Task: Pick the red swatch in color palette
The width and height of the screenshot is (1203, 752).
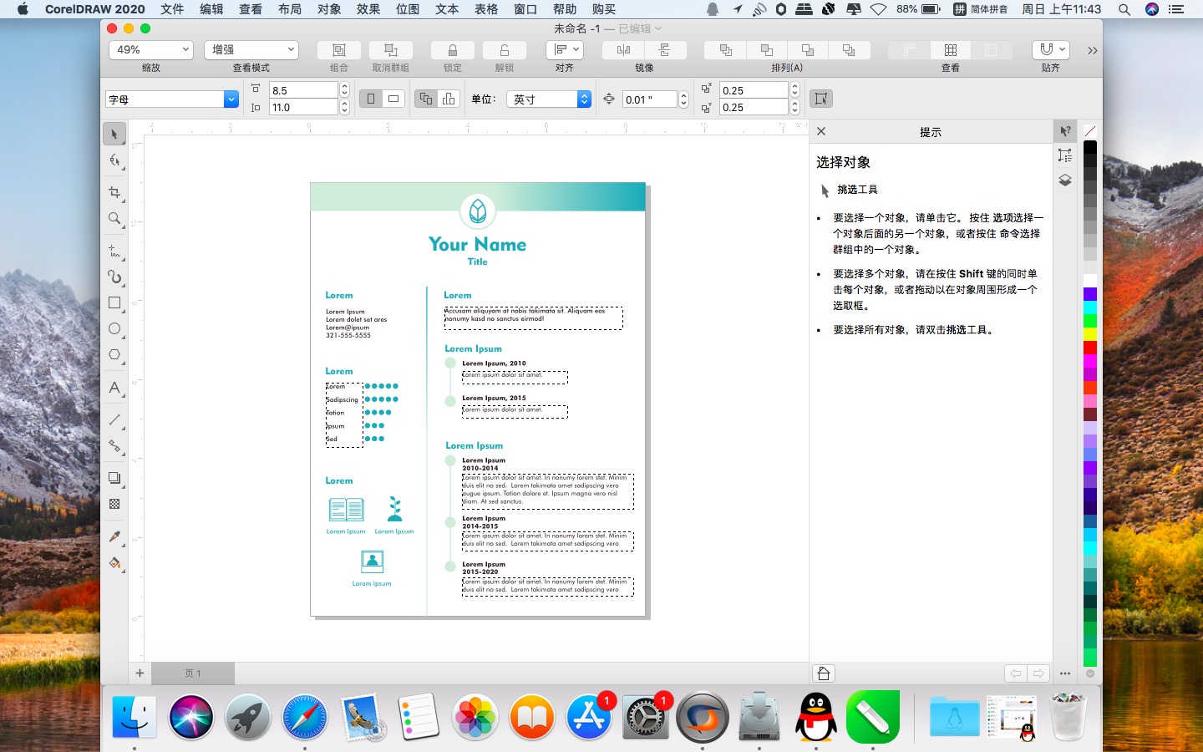Action: tap(1090, 348)
